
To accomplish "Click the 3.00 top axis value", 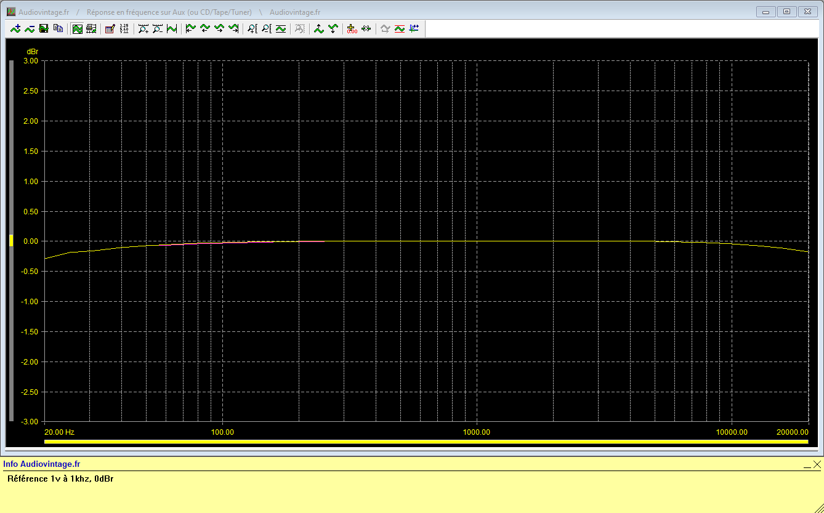I will [x=31, y=61].
